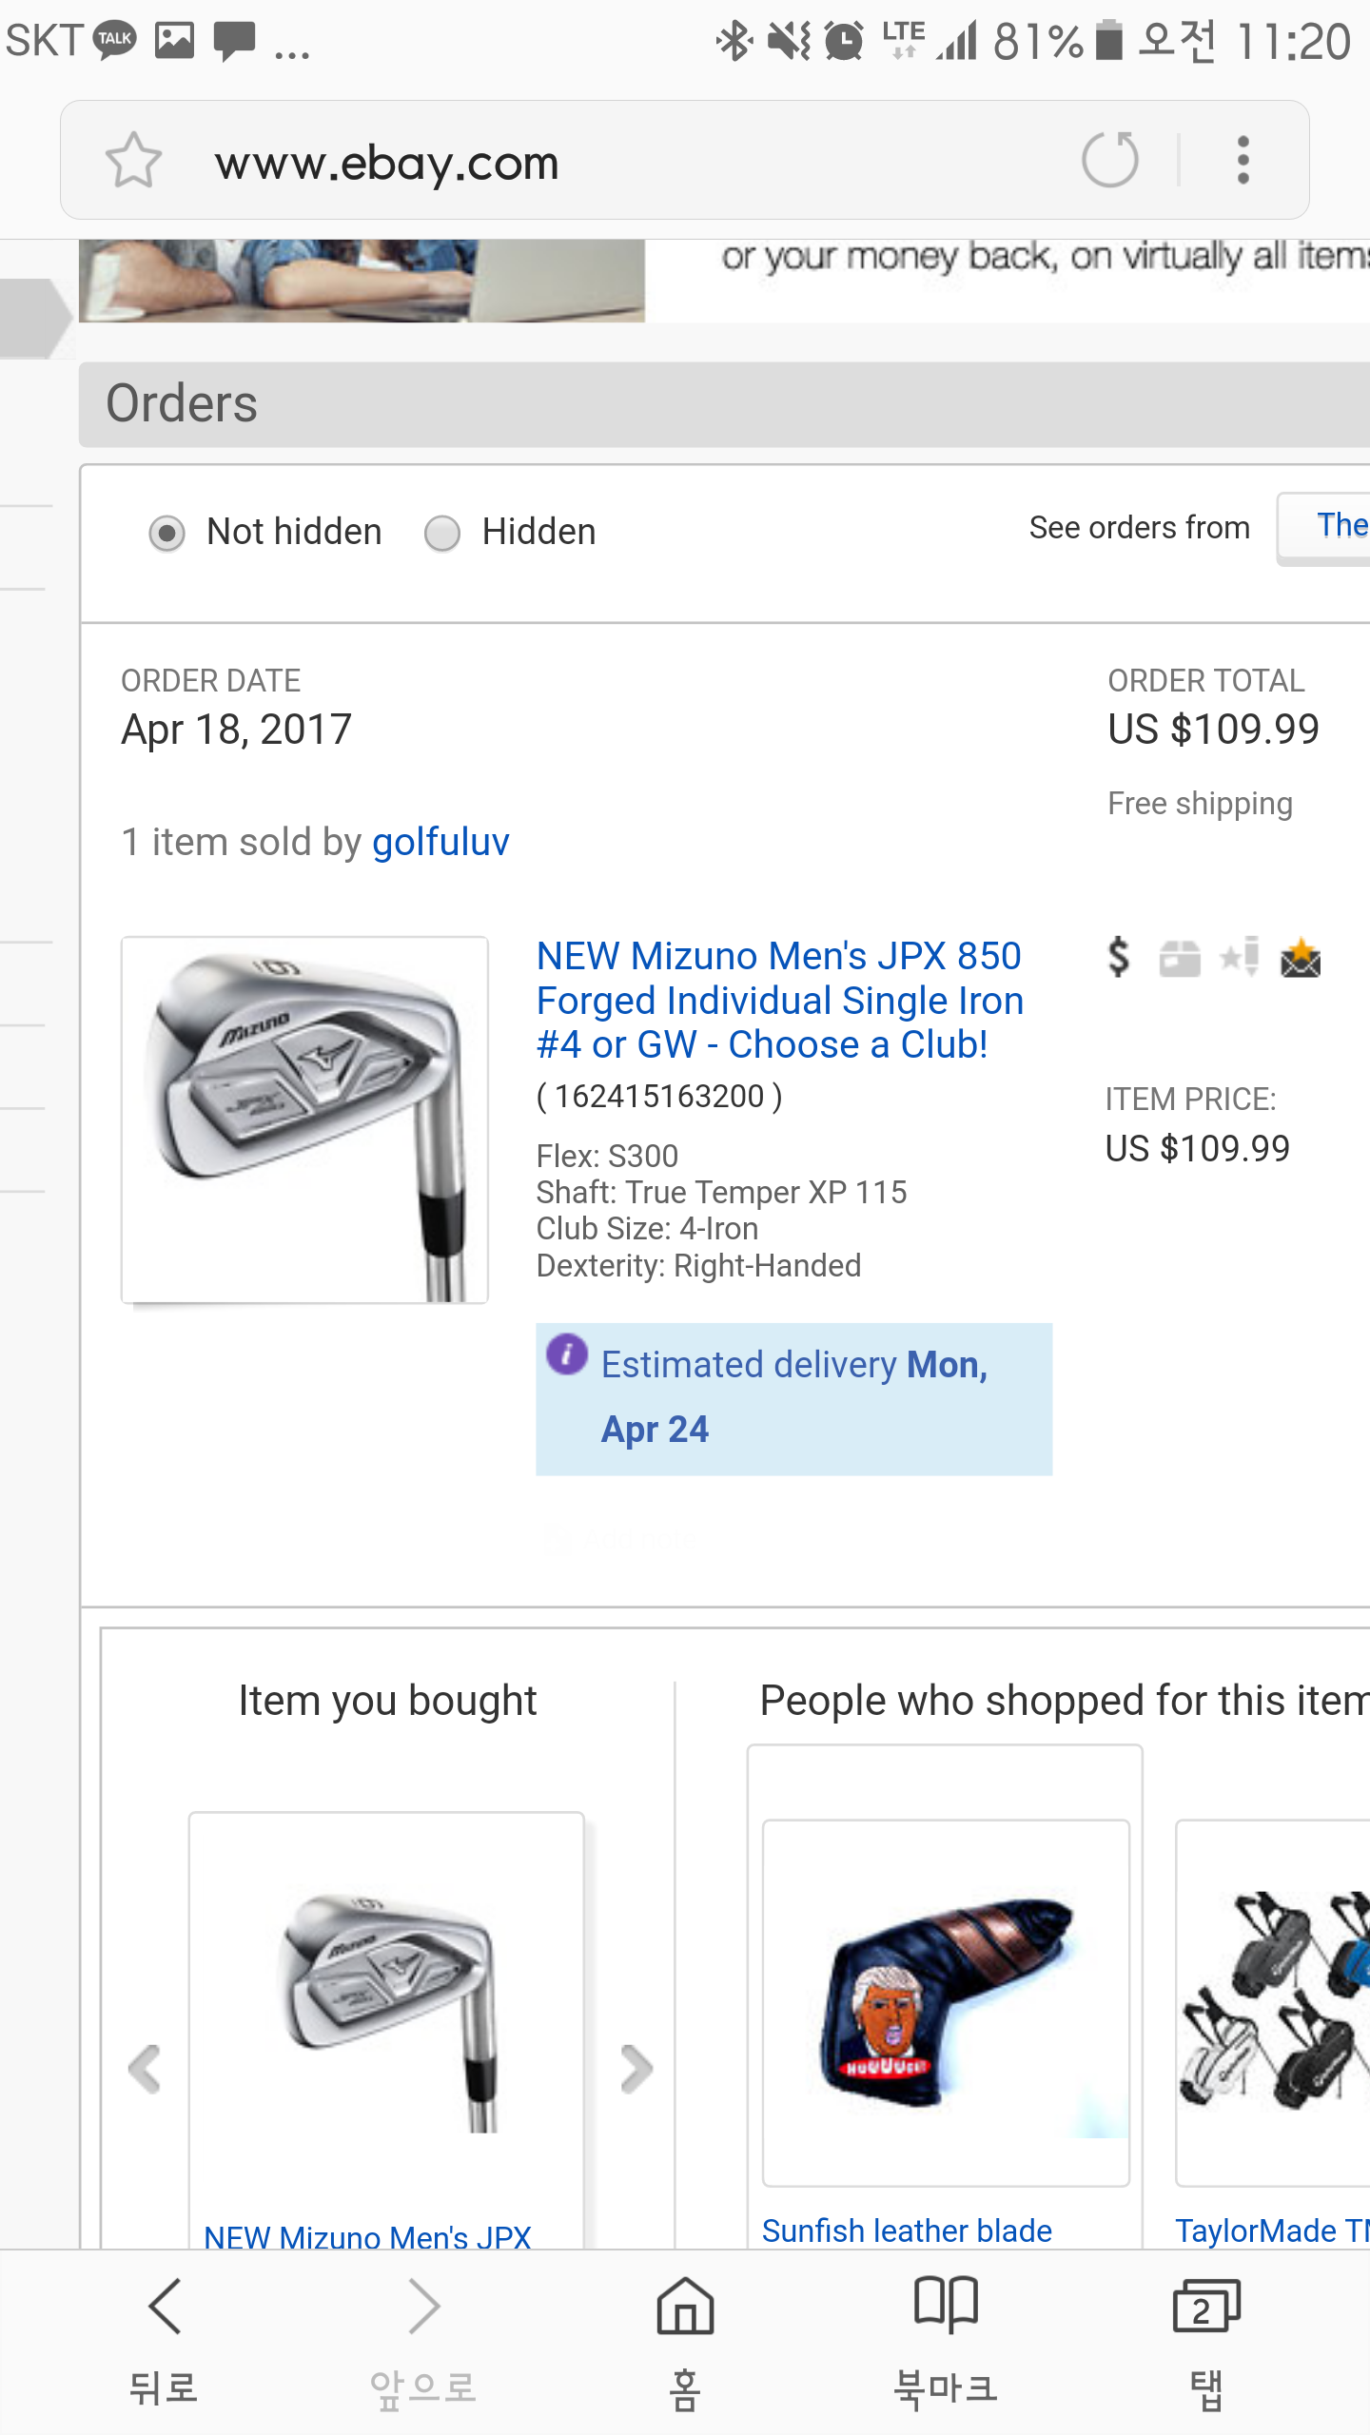Tap the envelope feedback received icon

1301,959
